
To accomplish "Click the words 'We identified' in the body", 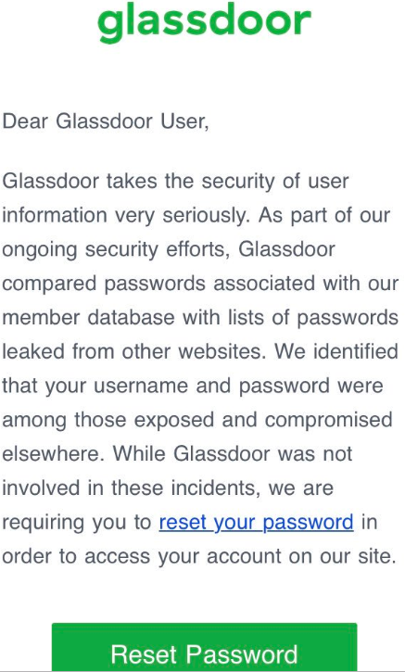I will pos(336,351).
